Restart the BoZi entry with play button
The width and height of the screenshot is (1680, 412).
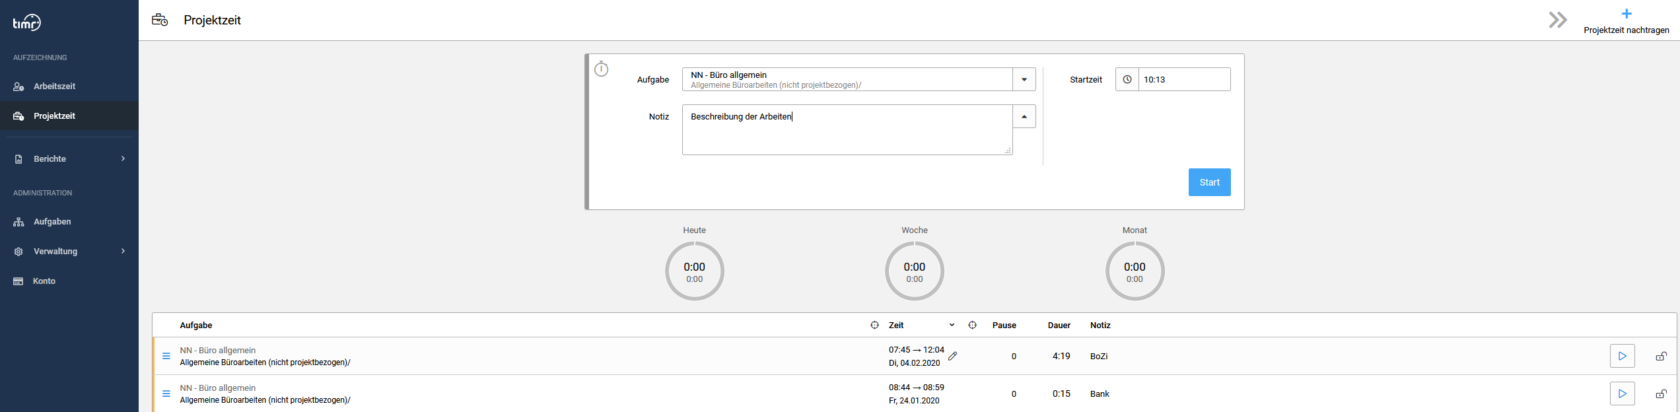[x=1622, y=356]
